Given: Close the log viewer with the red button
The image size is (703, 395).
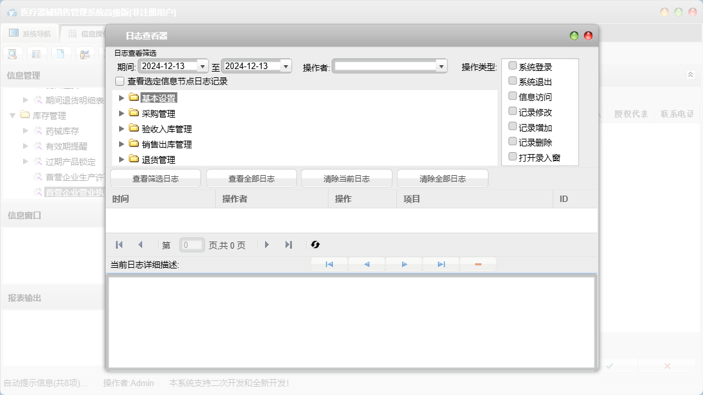Looking at the screenshot, I should pos(588,36).
